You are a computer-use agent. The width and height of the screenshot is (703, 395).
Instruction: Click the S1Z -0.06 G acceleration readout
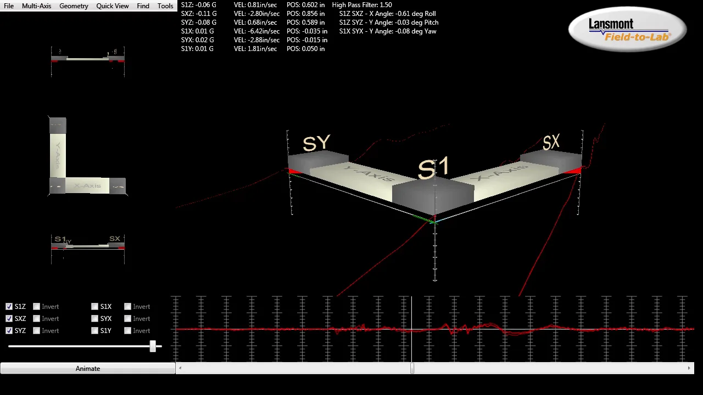199,5
